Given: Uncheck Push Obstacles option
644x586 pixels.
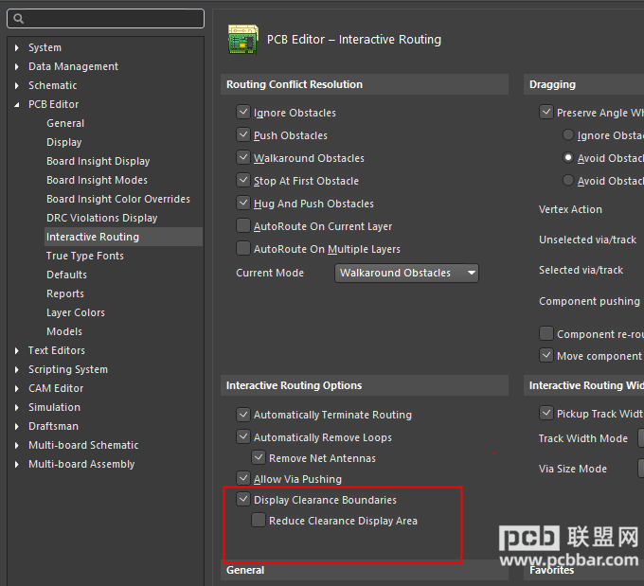Looking at the screenshot, I should (243, 134).
